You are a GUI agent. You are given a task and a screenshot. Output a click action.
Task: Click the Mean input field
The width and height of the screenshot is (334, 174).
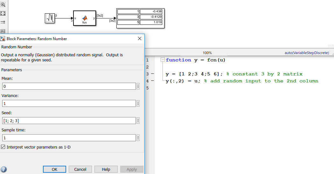click(69, 86)
